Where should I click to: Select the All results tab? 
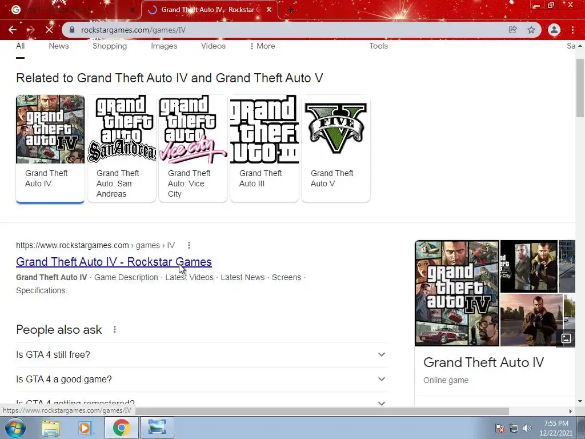20,46
